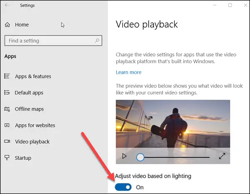Screen dimensions: 250x194
Task: Open Startup settings
Action: 23,158
